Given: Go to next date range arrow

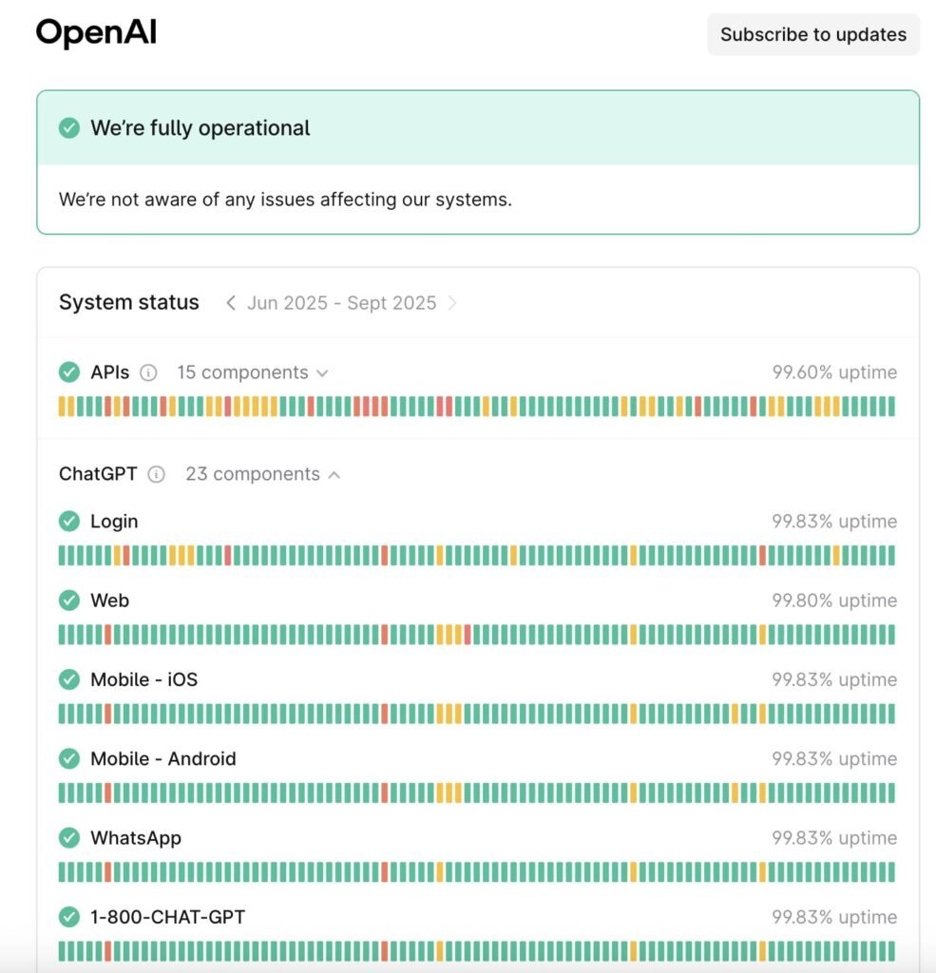Looking at the screenshot, I should pos(452,303).
